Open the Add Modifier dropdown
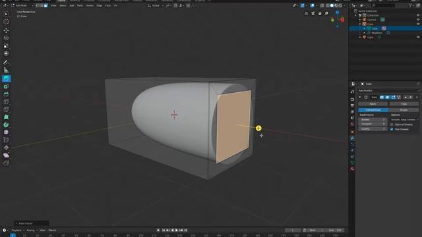 [x=388, y=91]
